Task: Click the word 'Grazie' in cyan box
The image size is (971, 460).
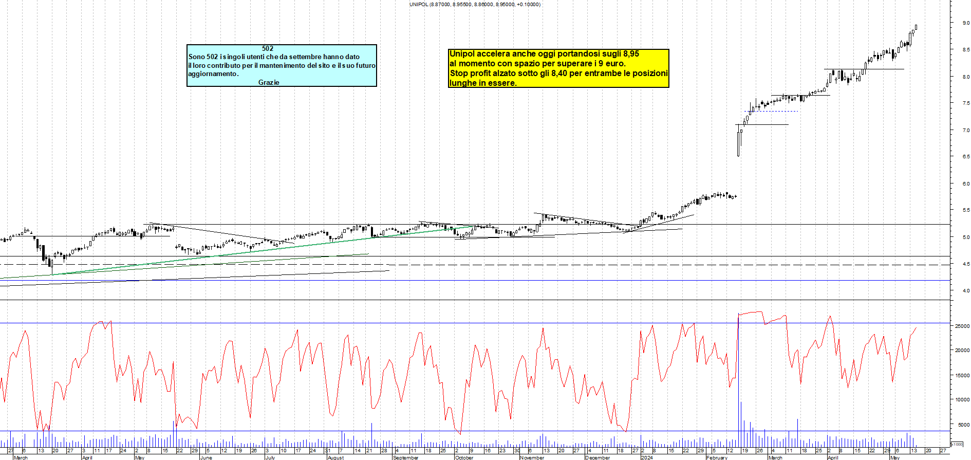Action: (x=269, y=82)
